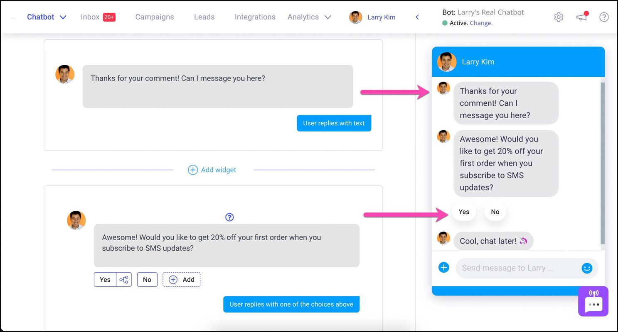
Task: Click the Add widget plus icon
Action: pos(192,170)
